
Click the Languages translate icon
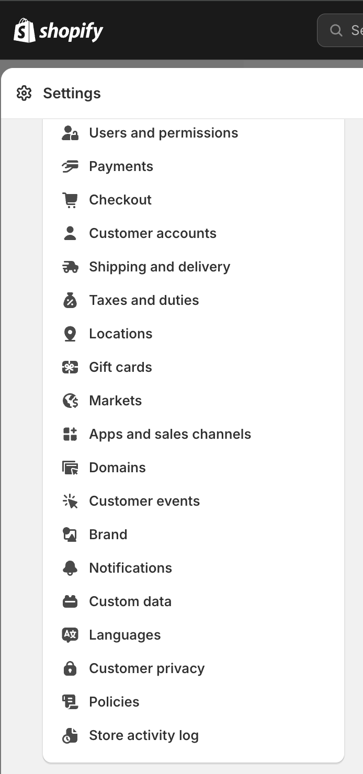tap(70, 635)
